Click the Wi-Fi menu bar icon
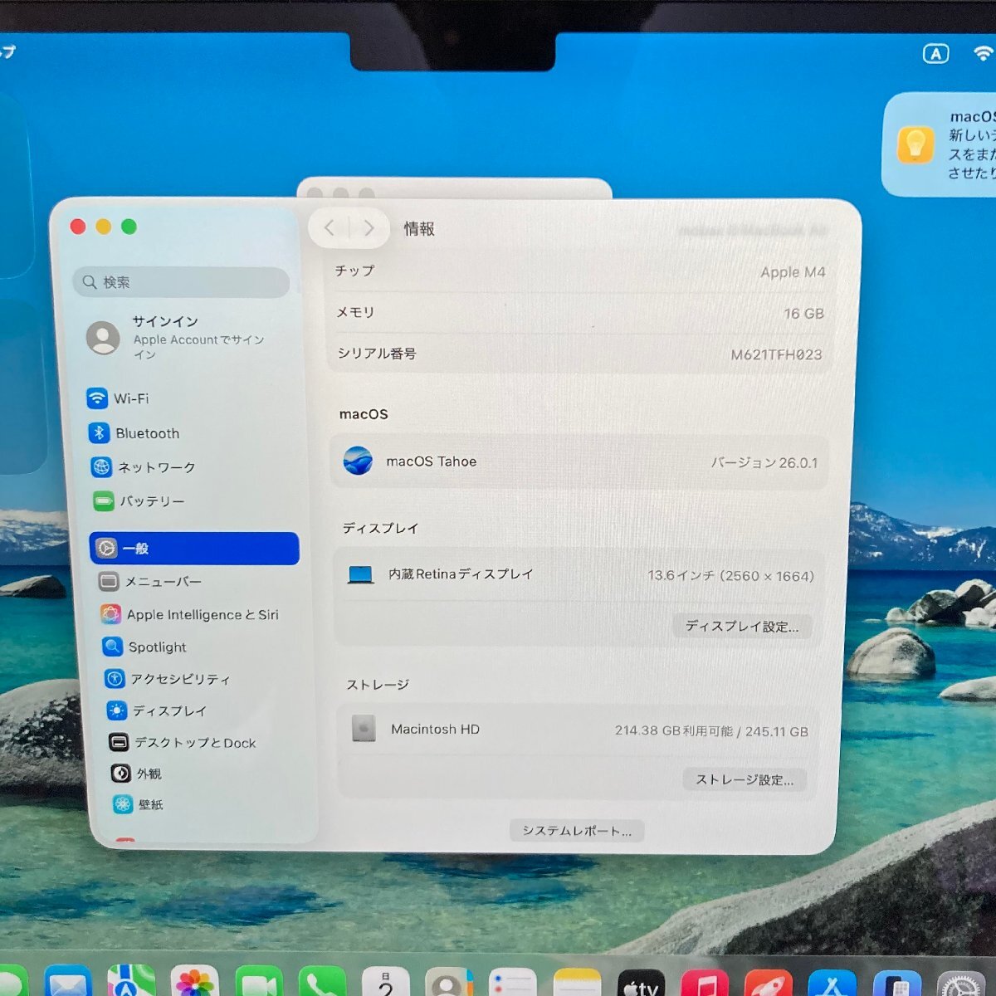Screen dimensions: 996x996 (984, 53)
